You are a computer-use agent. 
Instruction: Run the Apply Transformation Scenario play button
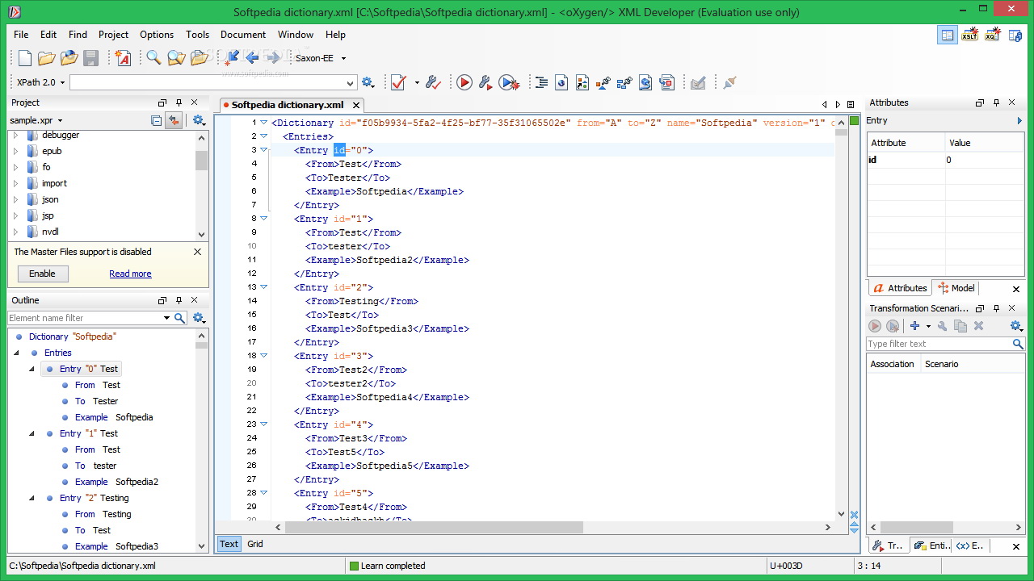[x=464, y=82]
